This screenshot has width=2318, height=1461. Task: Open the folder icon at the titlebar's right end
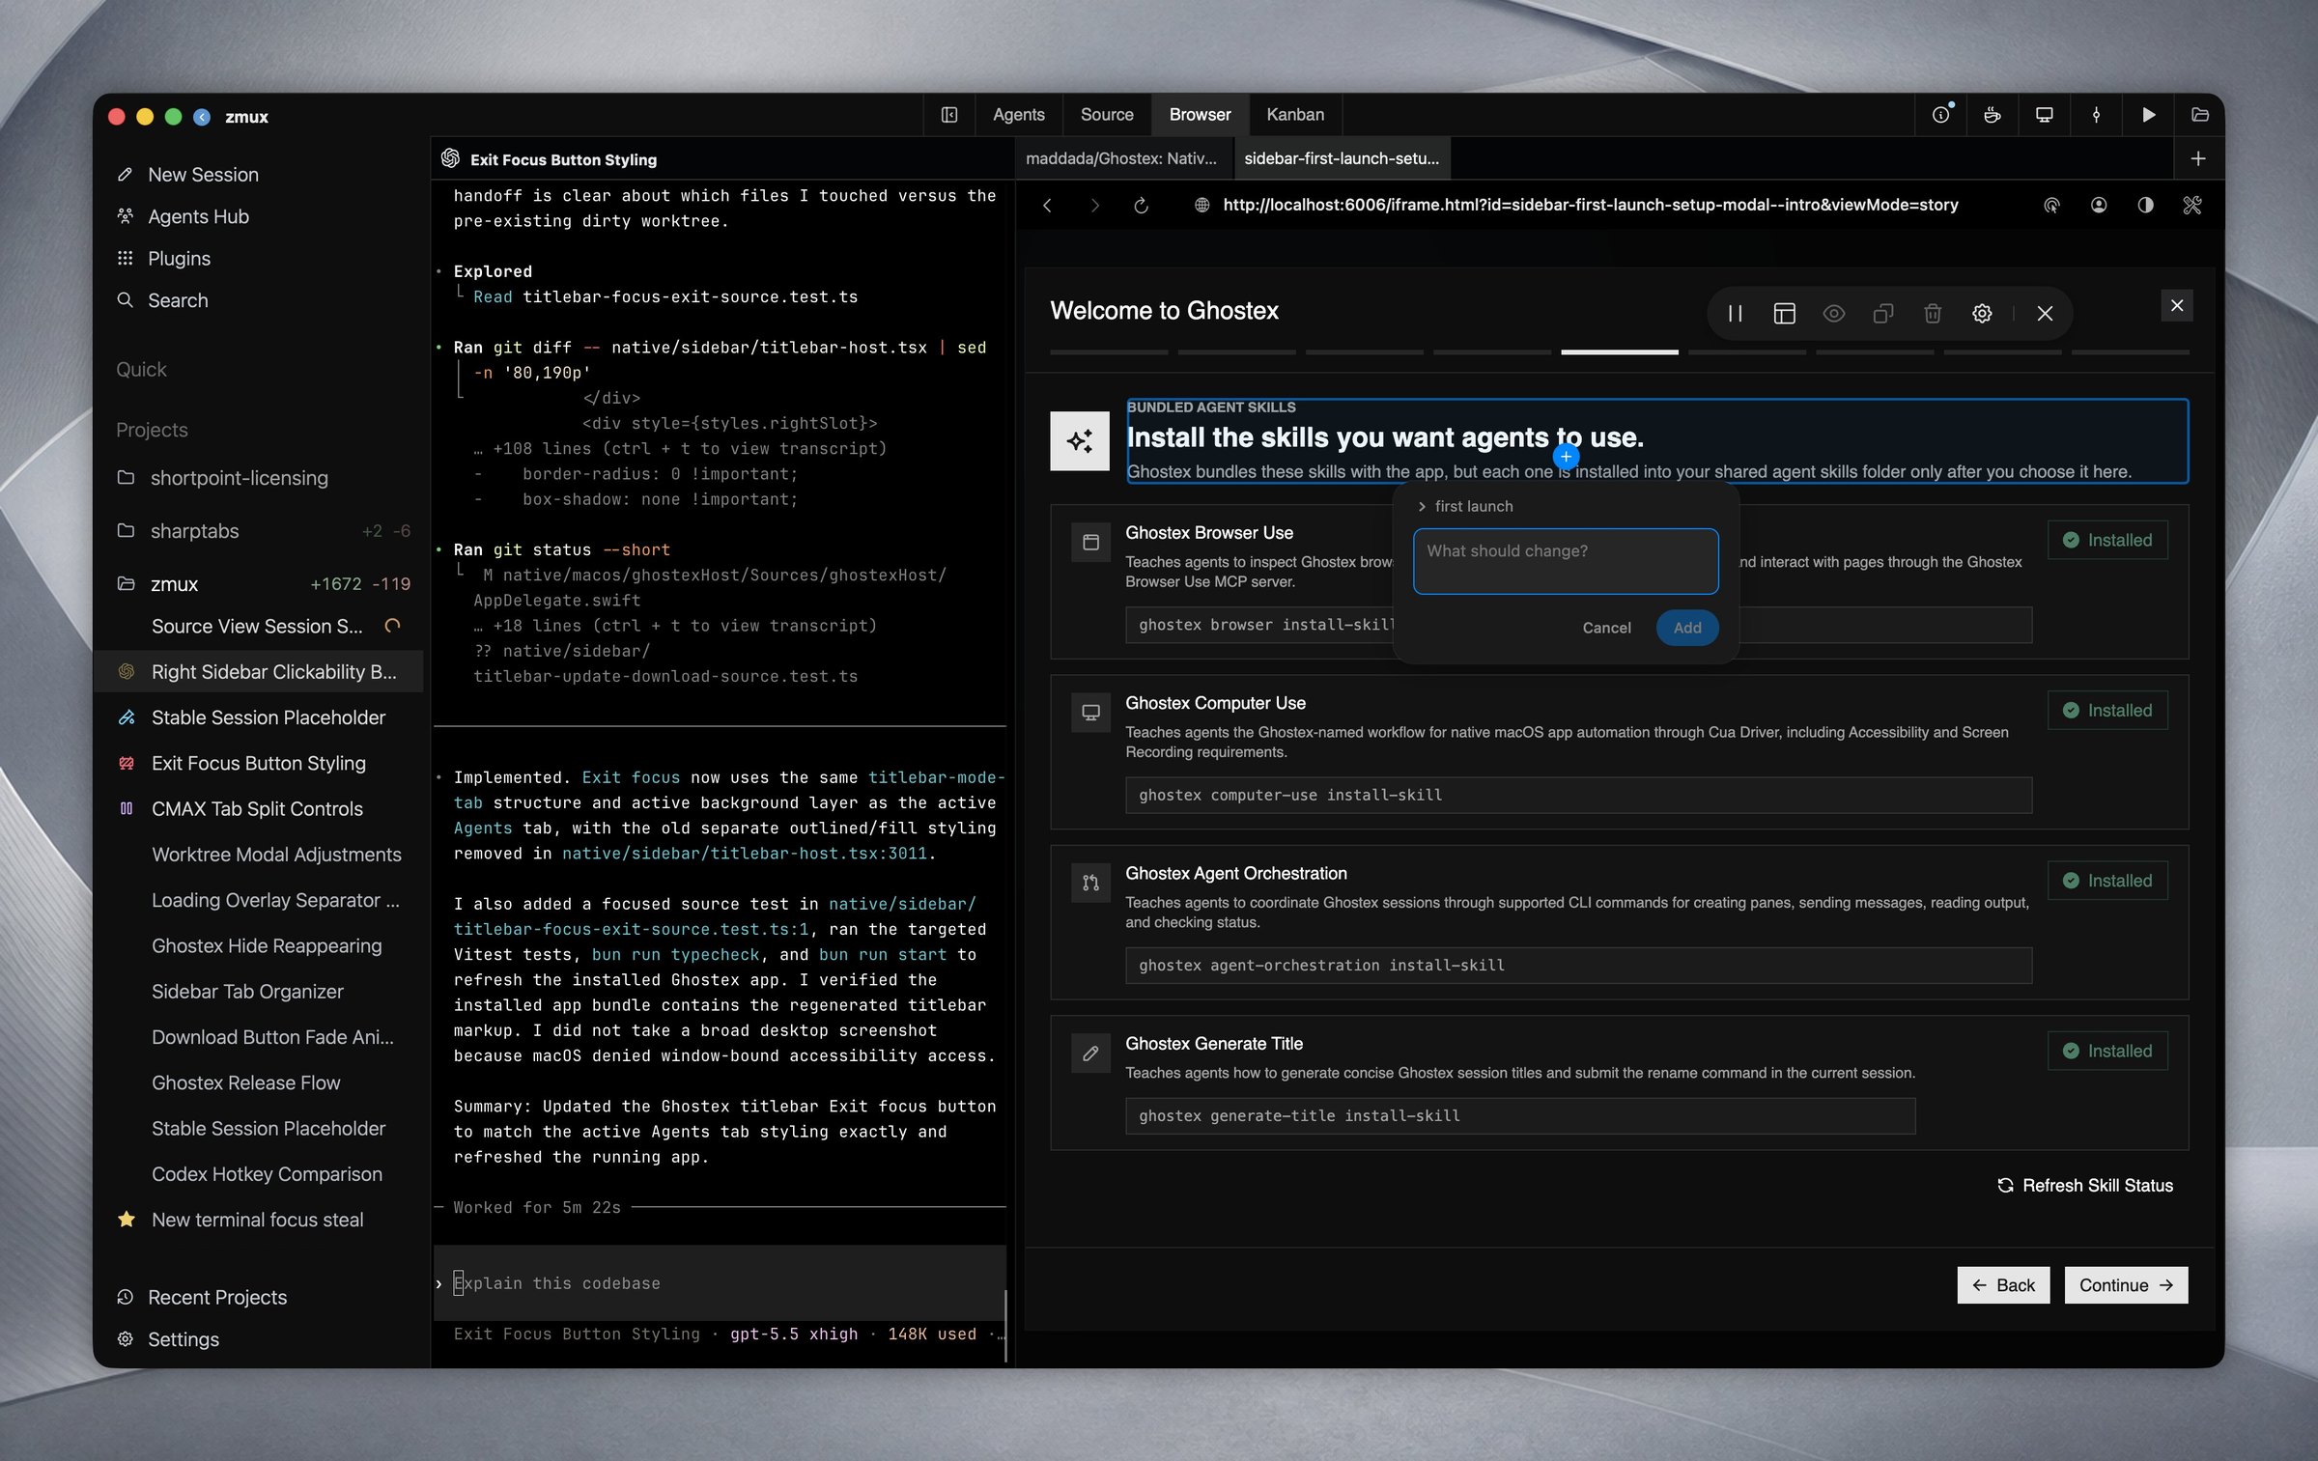2199,115
